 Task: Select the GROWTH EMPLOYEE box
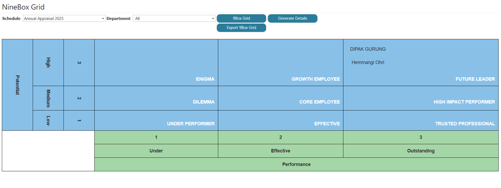pyautogui.click(x=281, y=63)
